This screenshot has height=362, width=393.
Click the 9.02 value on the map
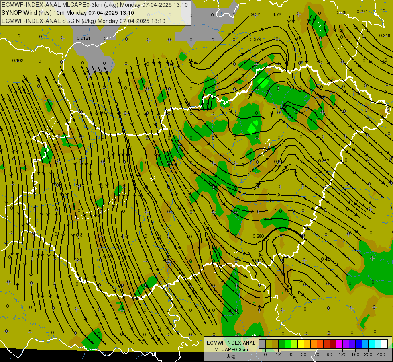255,14
